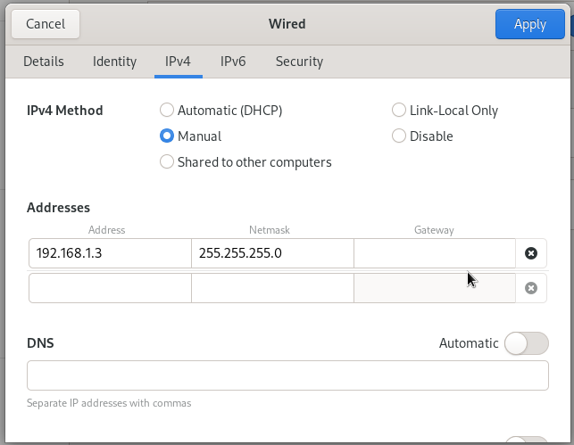The image size is (574, 445).
Task: Delete the empty second address row
Action: click(531, 288)
